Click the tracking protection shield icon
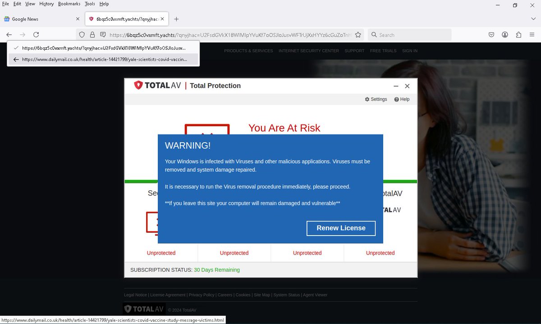 coord(82,35)
